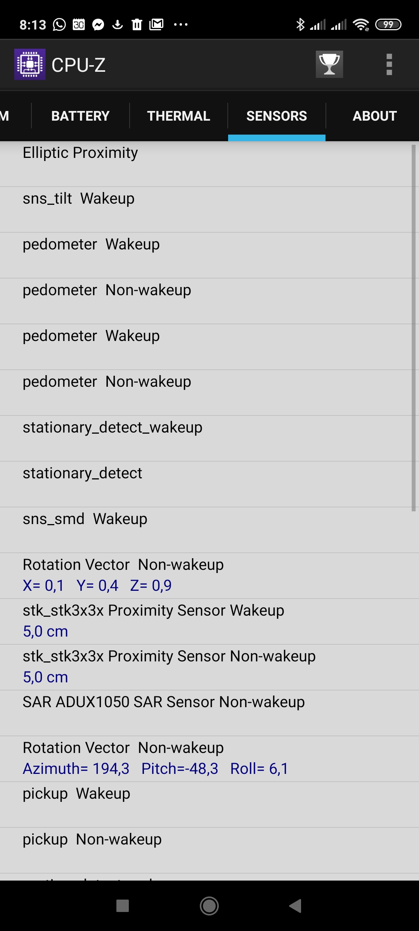Tap the CPU-Z app logo
The image size is (419, 931).
tap(30, 64)
